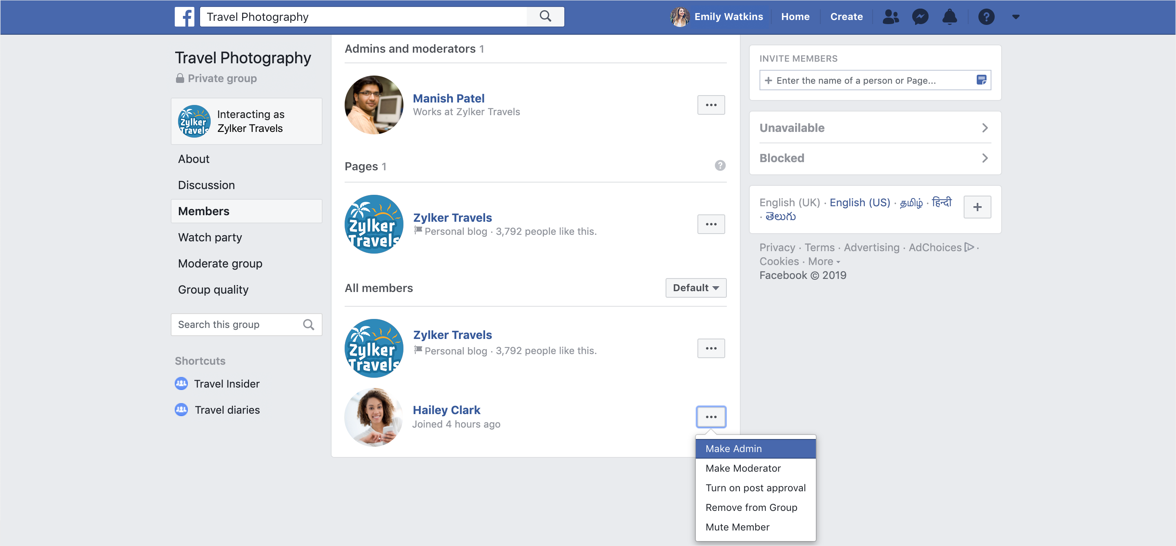
Task: Open the Default sort dropdown
Action: [x=696, y=288]
